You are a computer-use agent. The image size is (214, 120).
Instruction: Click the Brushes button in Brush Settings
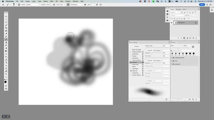click(137, 46)
